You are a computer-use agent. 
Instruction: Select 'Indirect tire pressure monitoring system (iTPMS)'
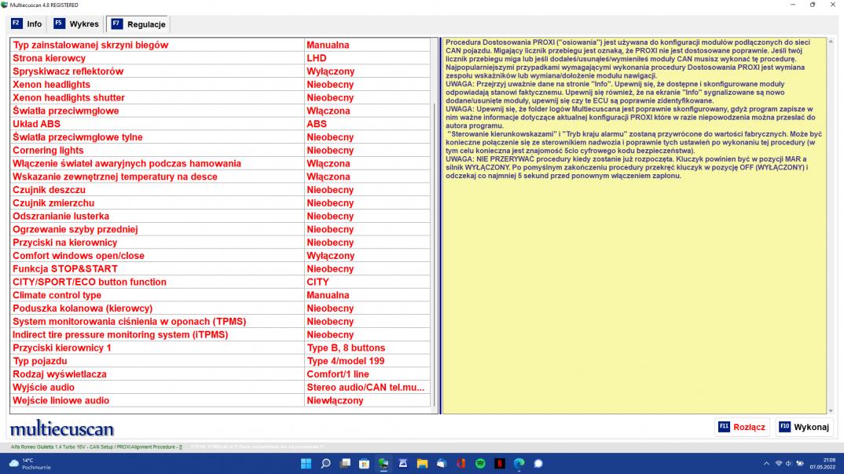220,335
